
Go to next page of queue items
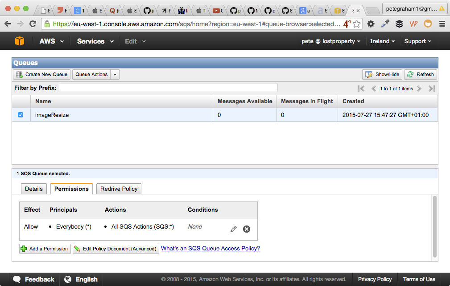coord(419,89)
